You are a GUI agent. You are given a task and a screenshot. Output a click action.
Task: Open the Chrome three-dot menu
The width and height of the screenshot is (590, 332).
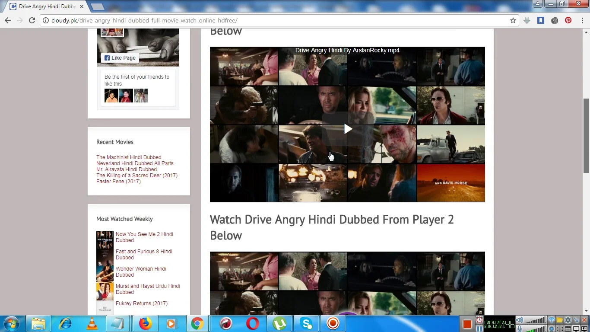[582, 20]
